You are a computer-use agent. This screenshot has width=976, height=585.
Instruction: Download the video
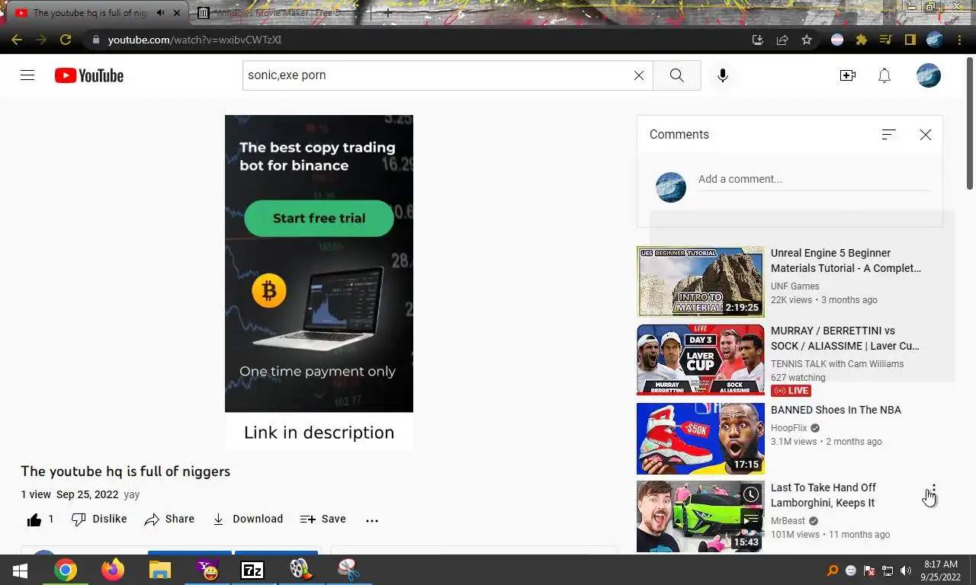tap(248, 519)
